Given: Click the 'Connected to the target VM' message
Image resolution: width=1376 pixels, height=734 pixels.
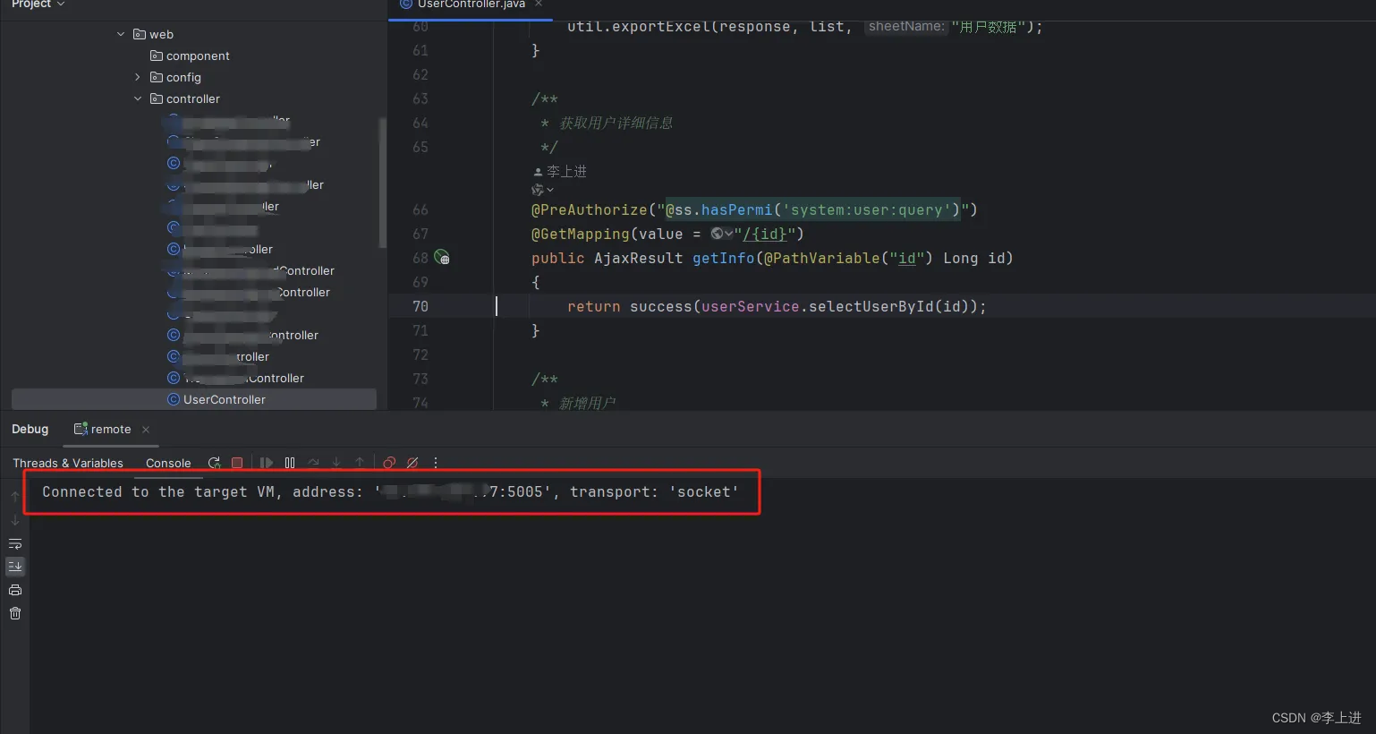Looking at the screenshot, I should click(391, 491).
